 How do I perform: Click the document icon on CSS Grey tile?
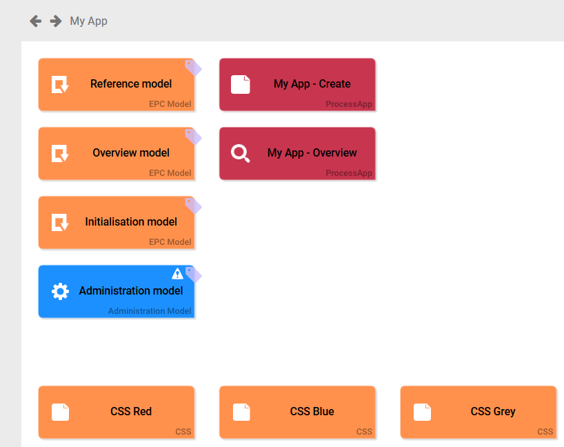[x=422, y=412]
